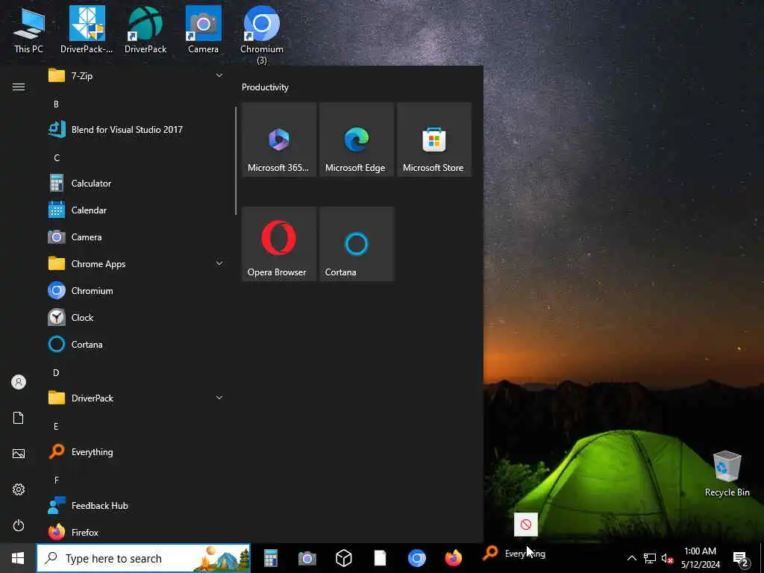Launch Firefox from the app list
Screen dimensions: 764x573
point(137,532)
